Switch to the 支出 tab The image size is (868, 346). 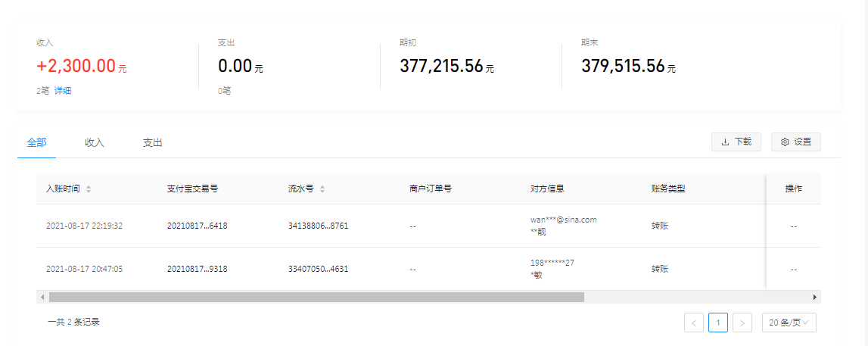click(x=153, y=142)
